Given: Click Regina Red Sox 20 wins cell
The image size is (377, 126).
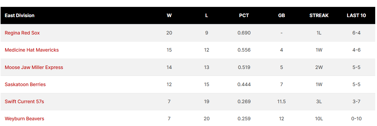Looking at the screenshot, I should point(169,33).
